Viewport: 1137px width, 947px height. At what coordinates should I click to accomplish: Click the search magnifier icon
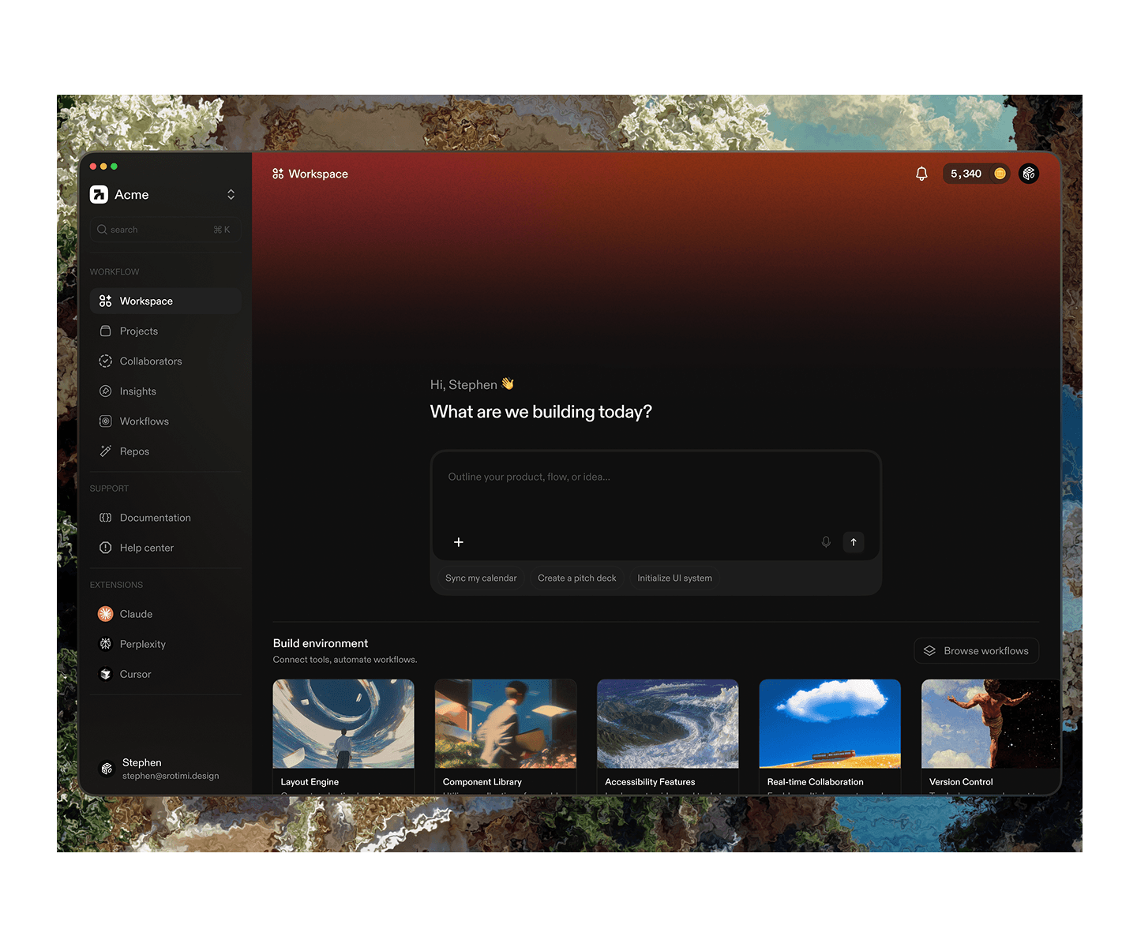[x=102, y=230]
